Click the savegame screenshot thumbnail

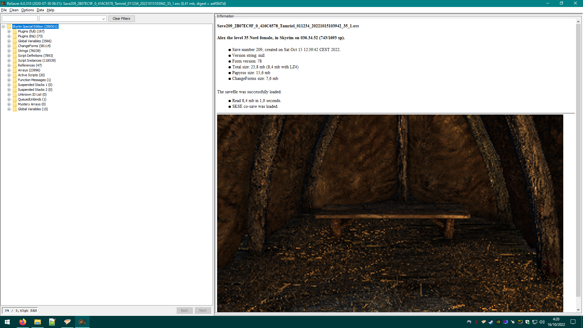point(390,213)
